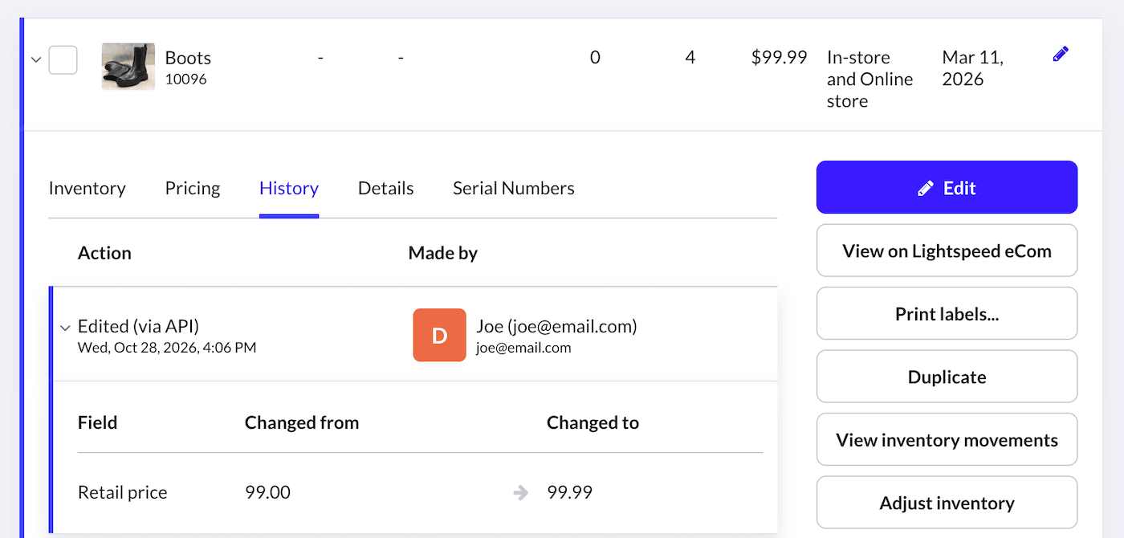This screenshot has width=1124, height=538.
Task: Click the Edited (via API) action text
Action: pyautogui.click(x=138, y=326)
